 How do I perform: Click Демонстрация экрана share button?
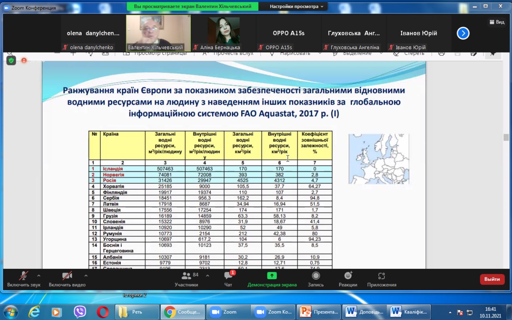point(272,279)
